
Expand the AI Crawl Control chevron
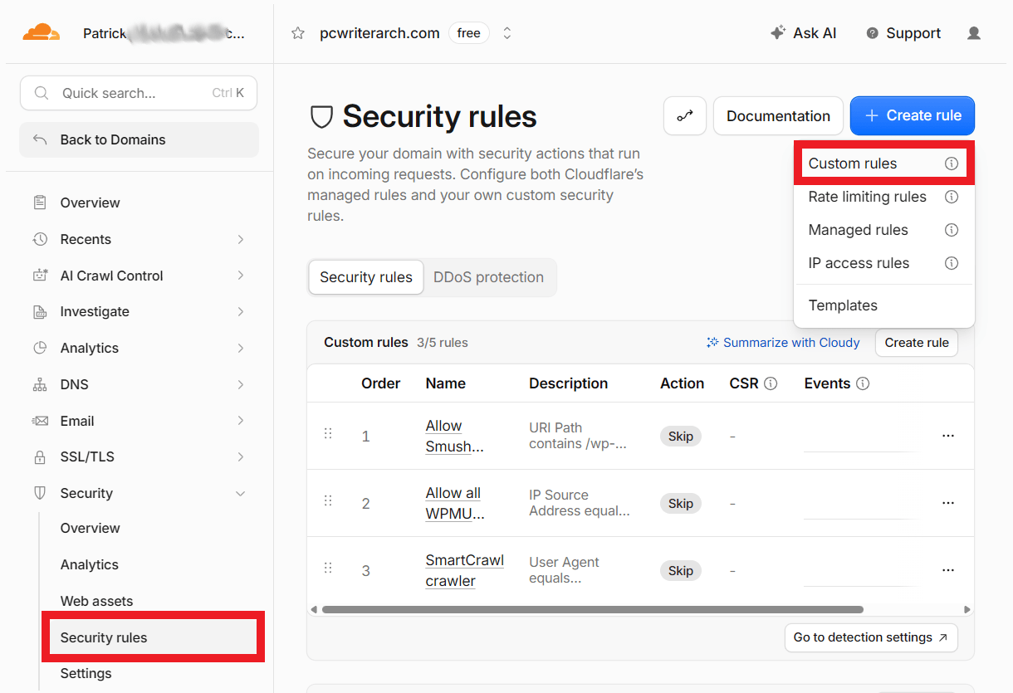(241, 276)
